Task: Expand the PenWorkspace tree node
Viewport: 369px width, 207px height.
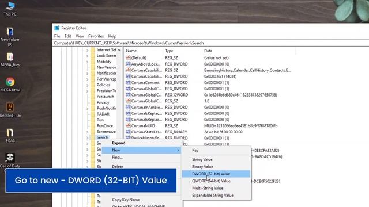Action: [87, 79]
